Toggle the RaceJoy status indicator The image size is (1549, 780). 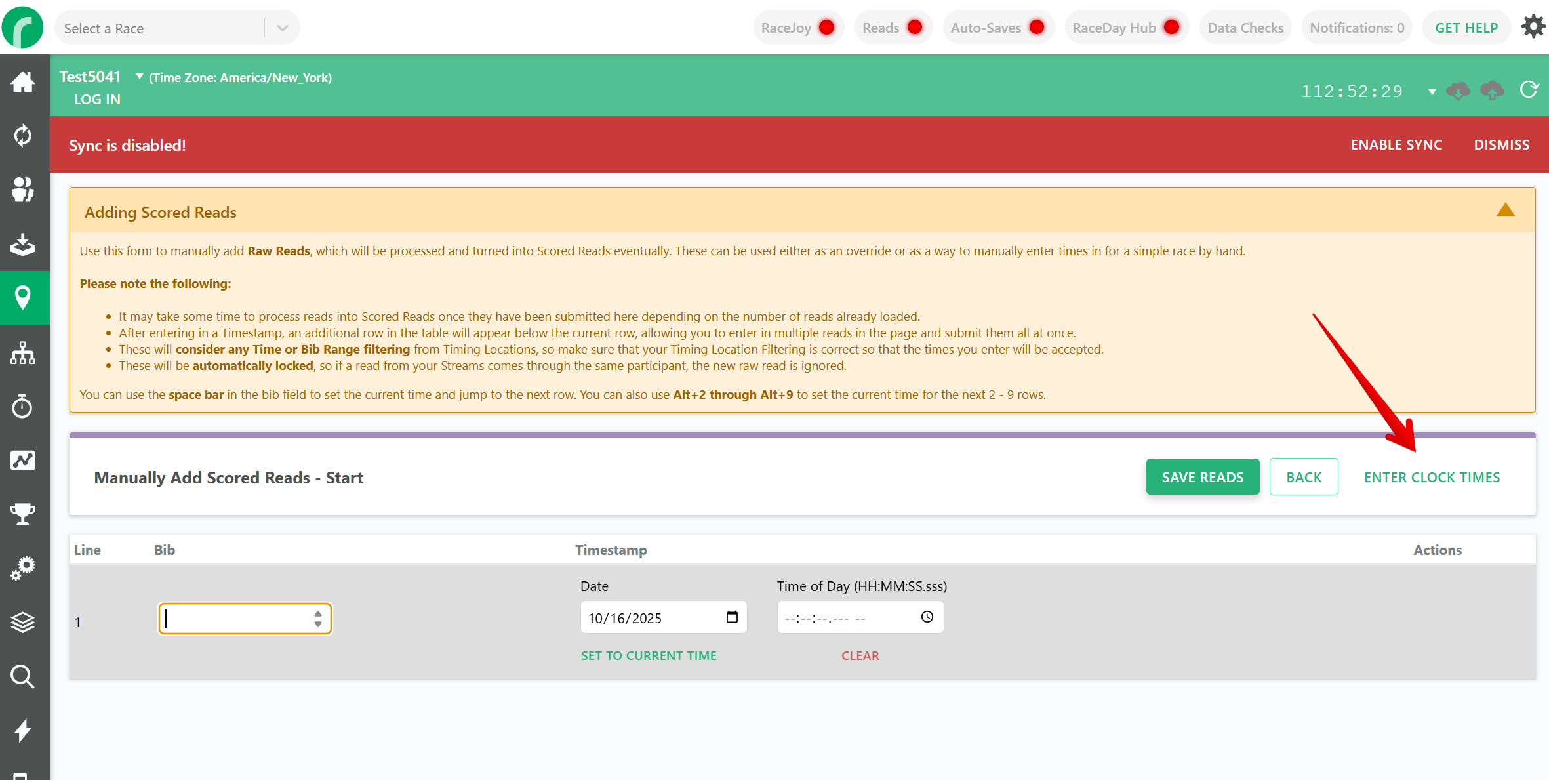(x=798, y=28)
